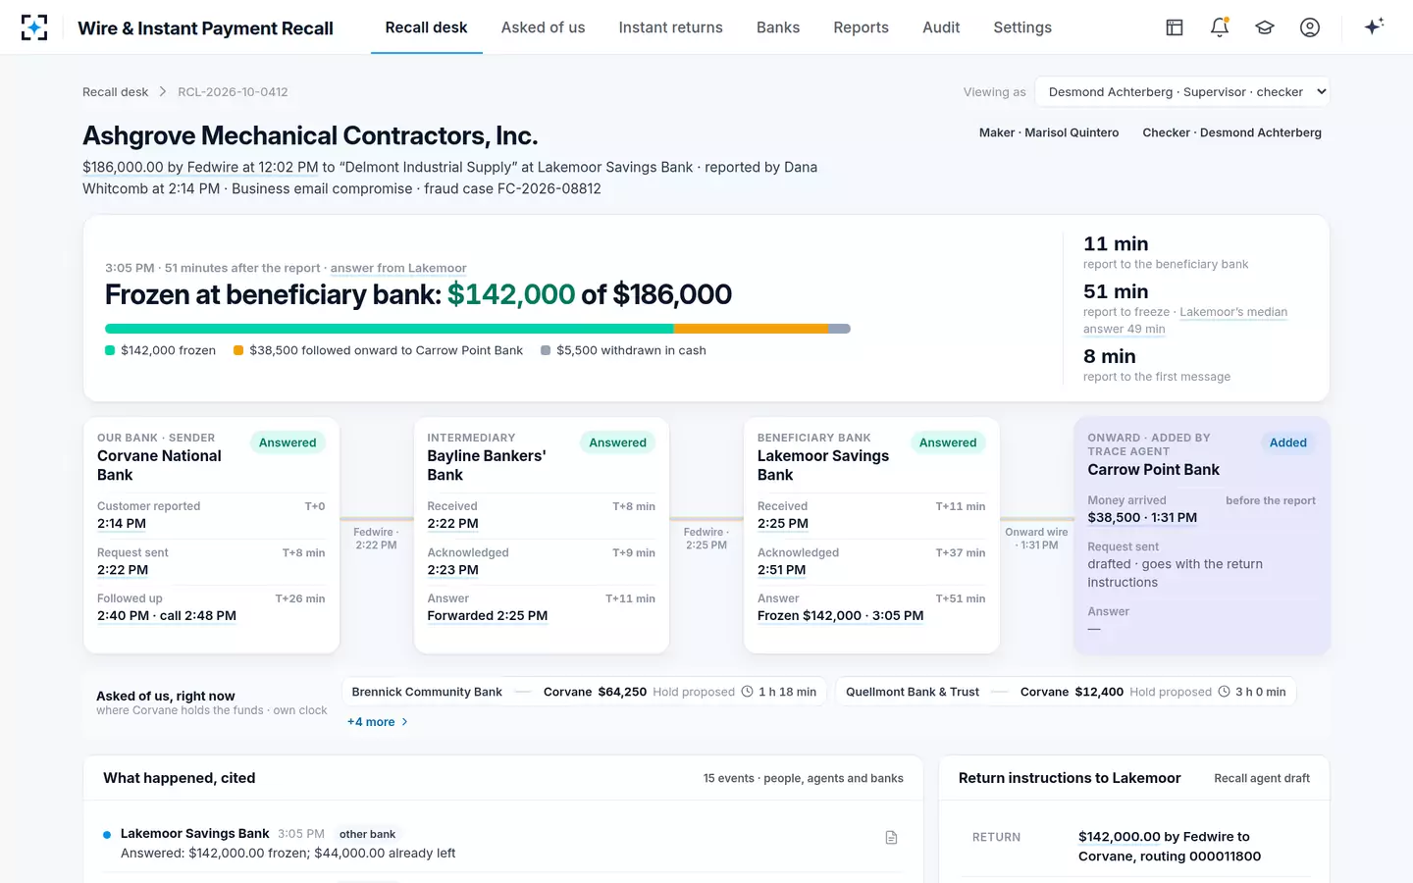Open the graduation cap help icon

[1265, 27]
